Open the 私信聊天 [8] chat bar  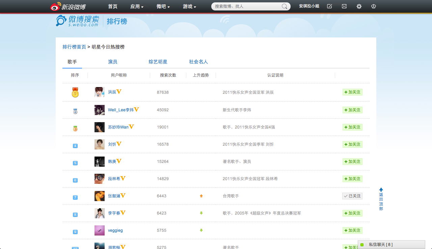point(391,245)
